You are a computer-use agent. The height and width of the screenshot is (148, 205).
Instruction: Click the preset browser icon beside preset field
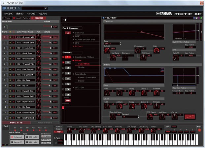pos(46,8)
